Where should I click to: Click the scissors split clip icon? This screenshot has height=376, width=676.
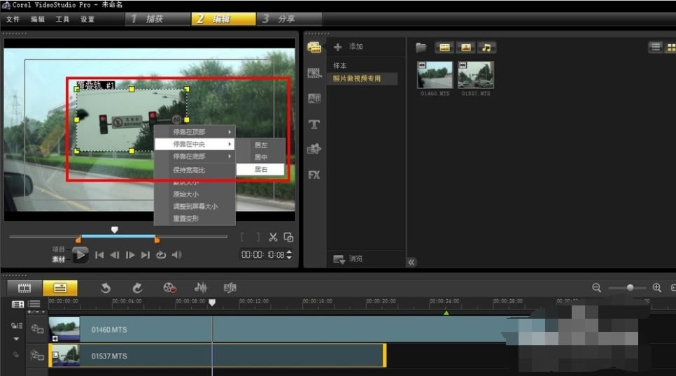click(x=274, y=237)
